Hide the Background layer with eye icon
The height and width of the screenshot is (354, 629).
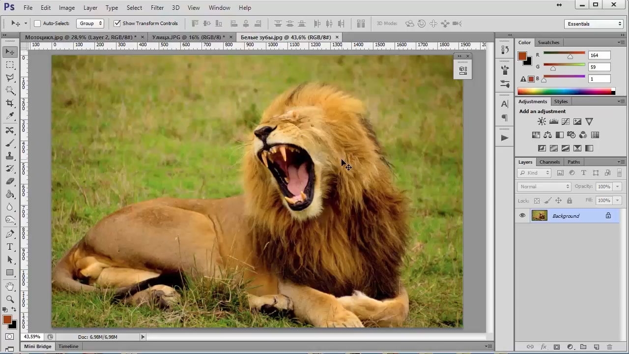tap(522, 215)
